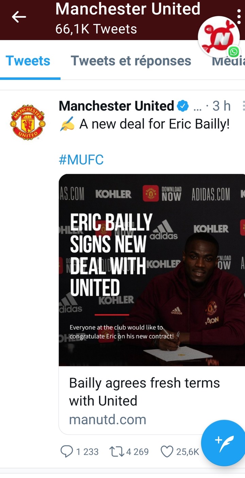Expand the tweet options menu beside 3 h
This screenshot has height=478, width=245.
pos(243,106)
